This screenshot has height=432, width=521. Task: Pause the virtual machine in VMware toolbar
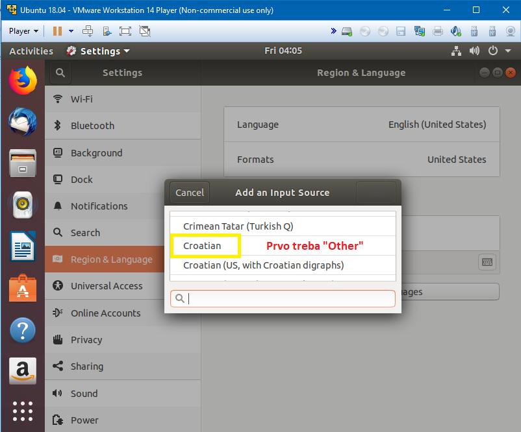57,31
